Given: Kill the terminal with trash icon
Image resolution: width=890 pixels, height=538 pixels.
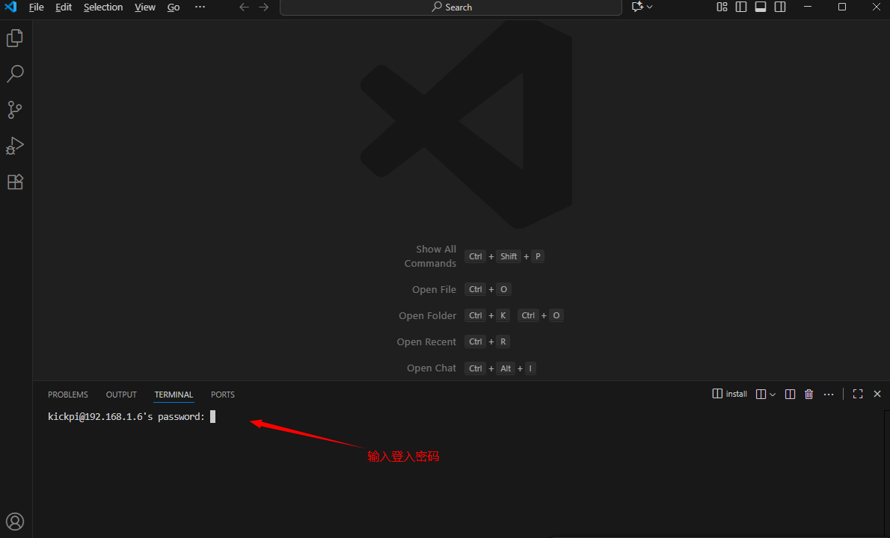Looking at the screenshot, I should 808,394.
